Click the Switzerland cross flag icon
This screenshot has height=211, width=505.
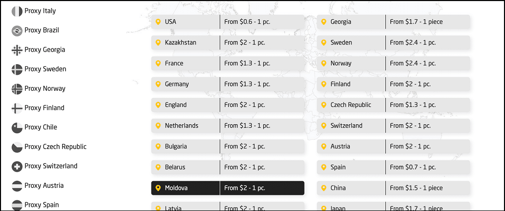(x=17, y=167)
